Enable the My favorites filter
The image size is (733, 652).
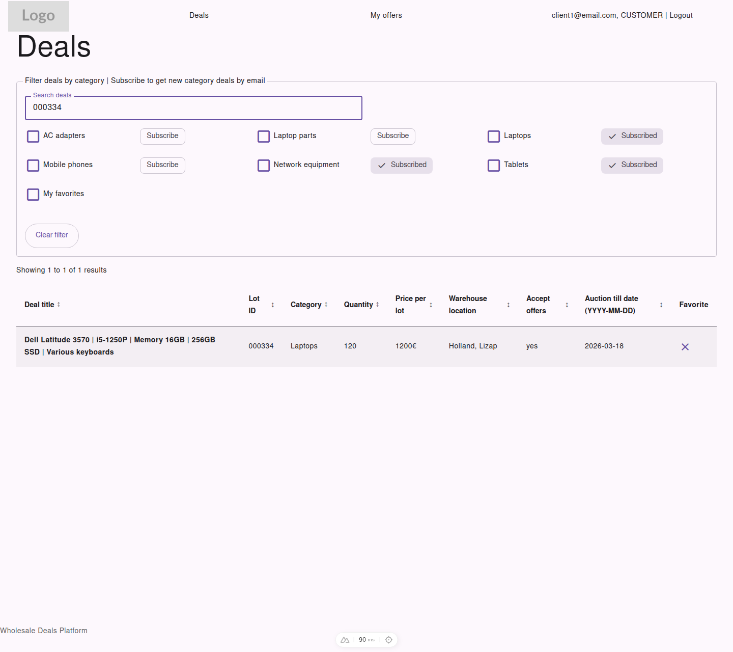tap(33, 194)
